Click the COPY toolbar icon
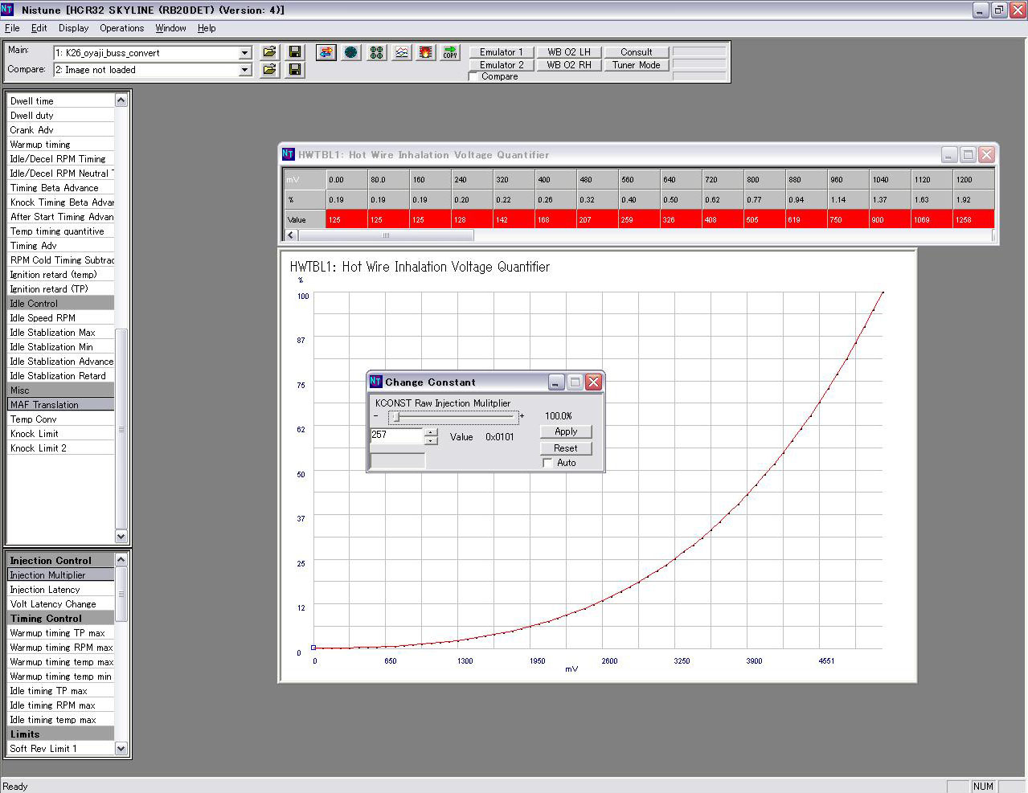 click(450, 52)
